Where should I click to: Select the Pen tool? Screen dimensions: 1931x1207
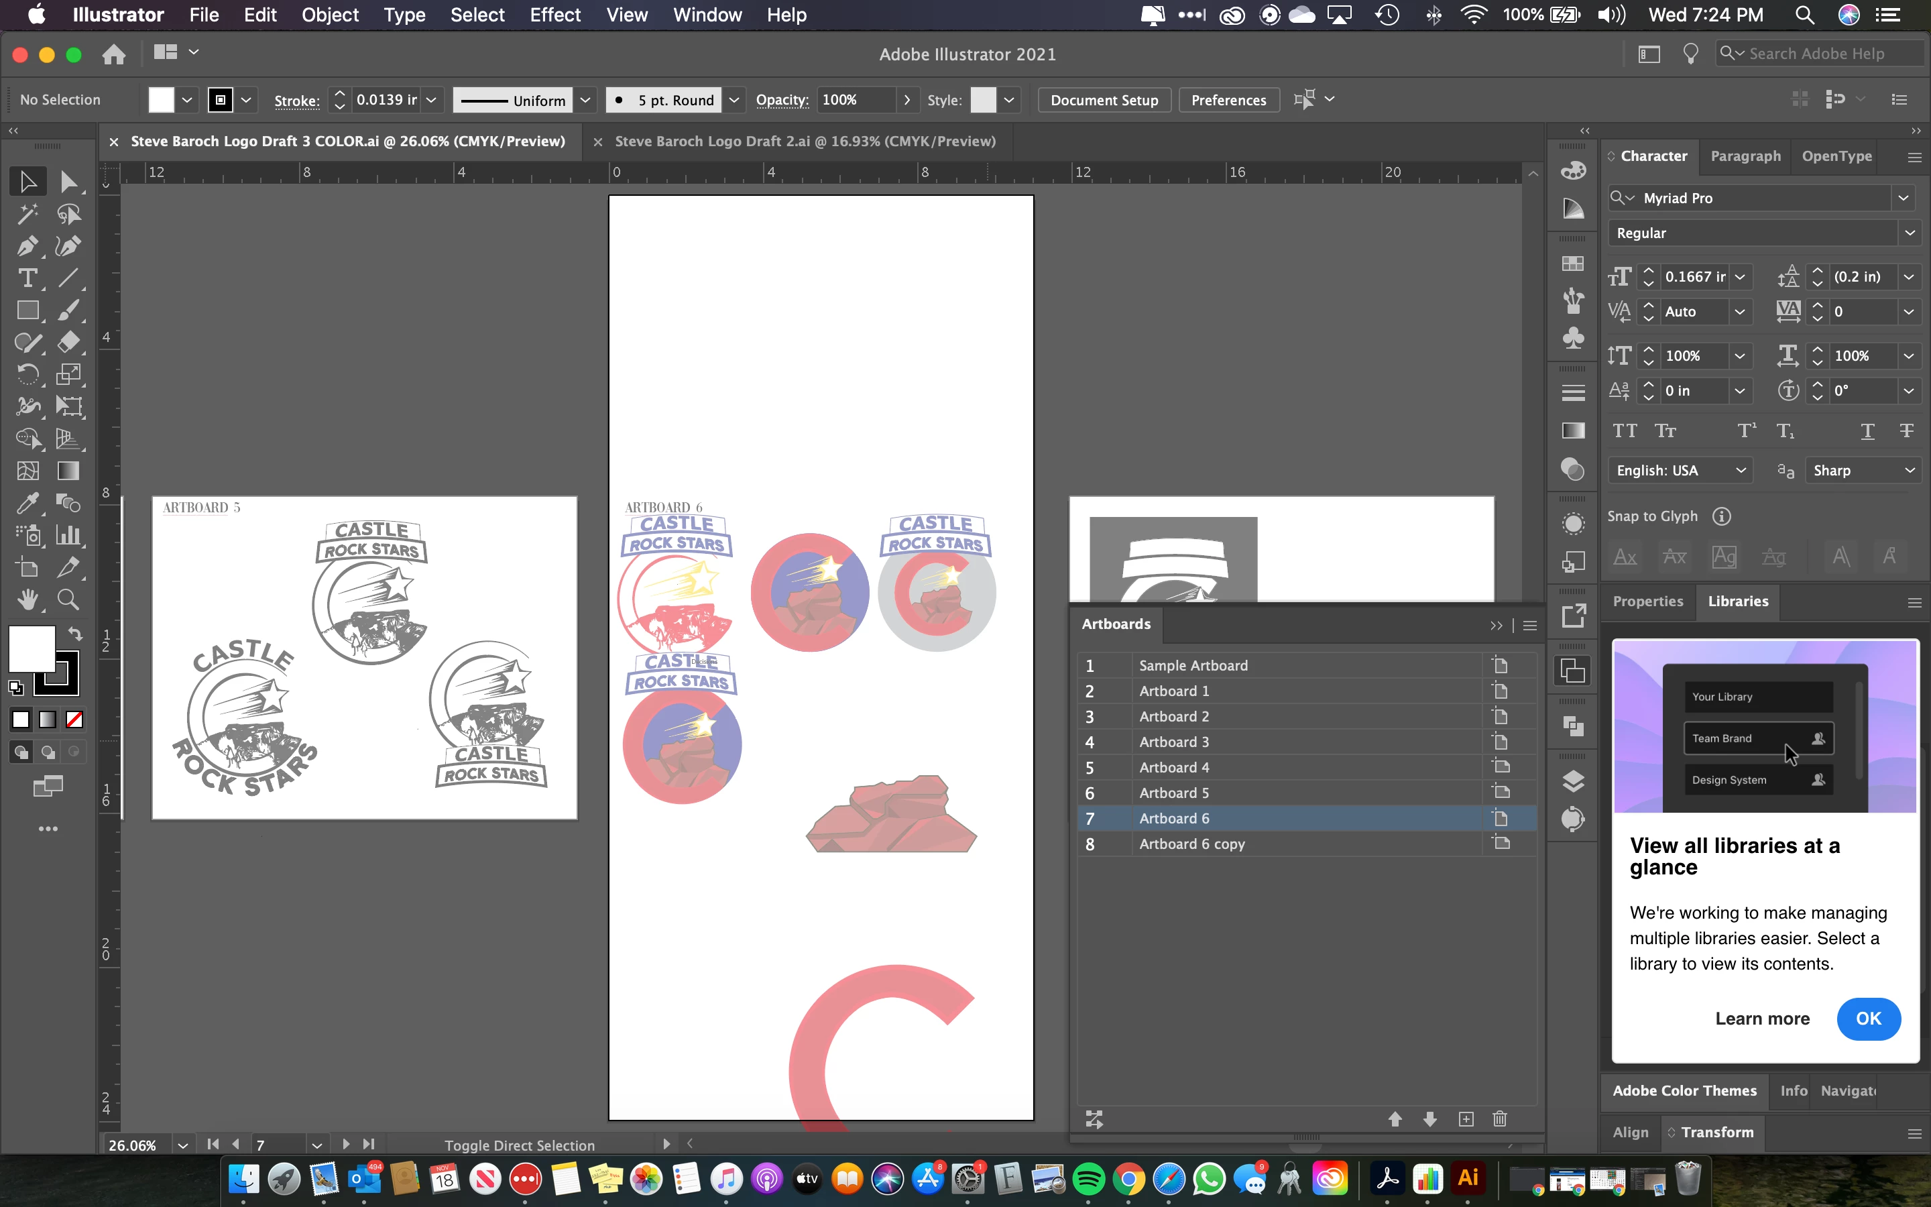click(27, 246)
